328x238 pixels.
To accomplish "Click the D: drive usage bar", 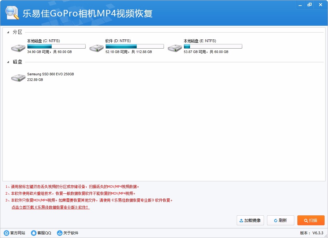I will coord(135,46).
